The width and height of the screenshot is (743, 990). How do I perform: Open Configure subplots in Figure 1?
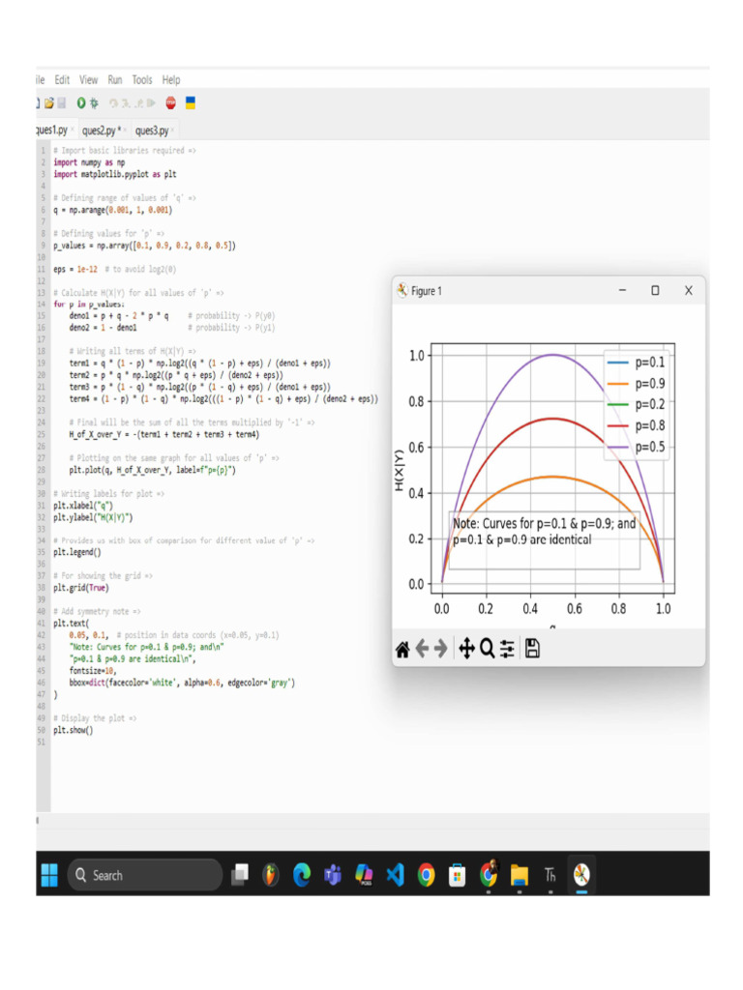(507, 649)
